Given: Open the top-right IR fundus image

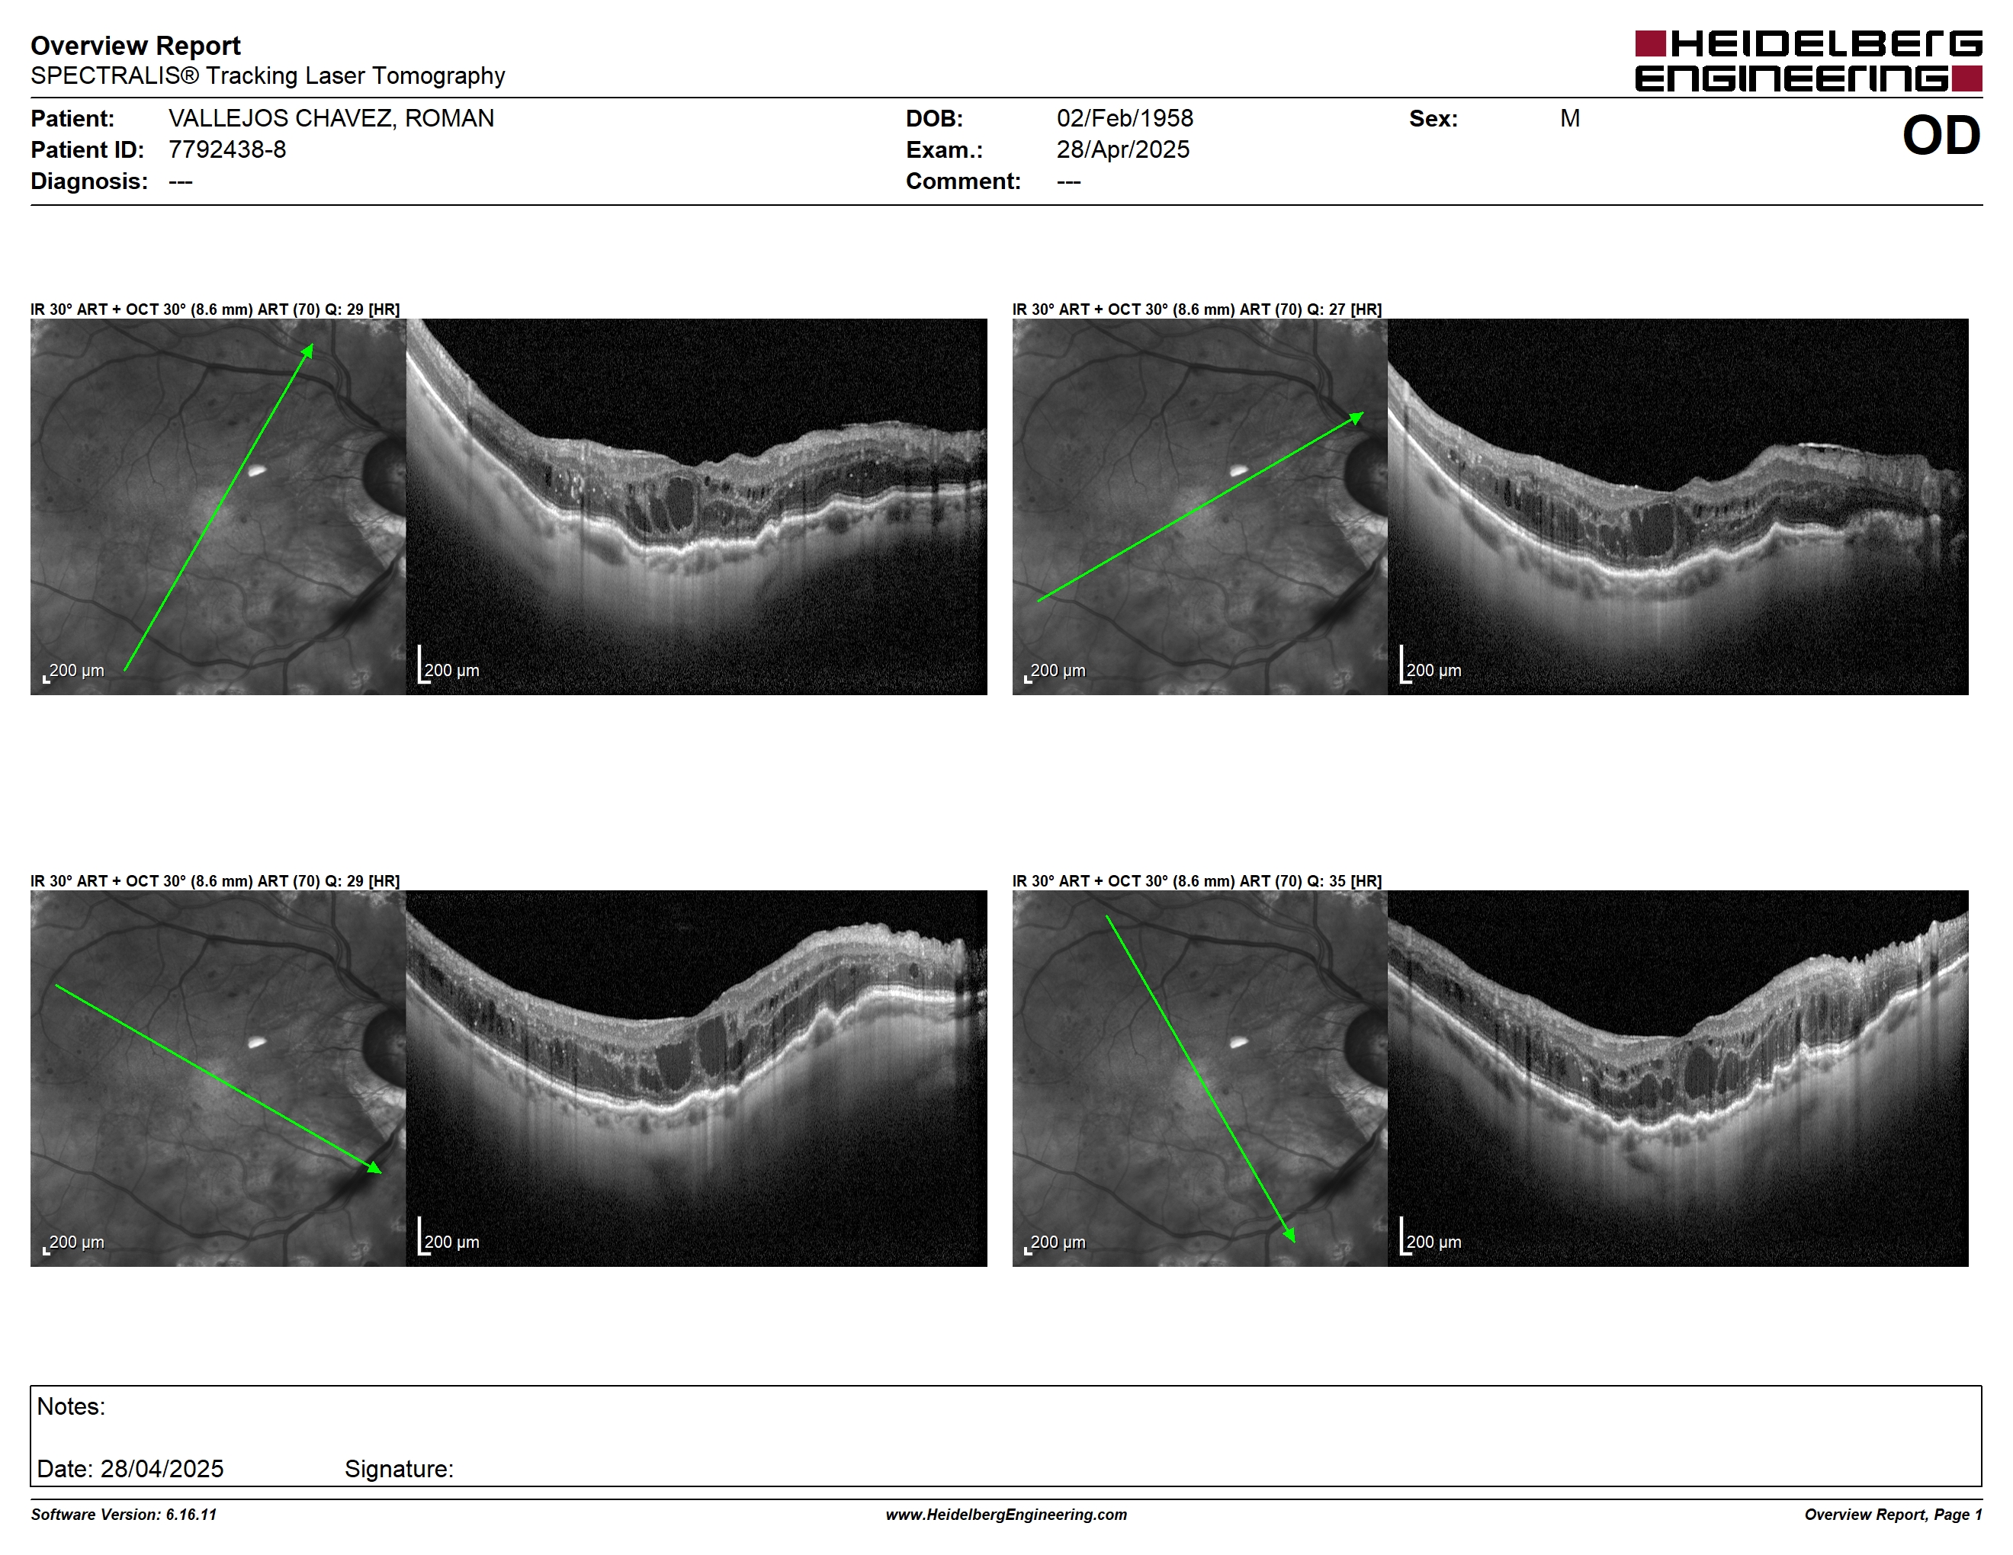Looking at the screenshot, I should click(1199, 507).
